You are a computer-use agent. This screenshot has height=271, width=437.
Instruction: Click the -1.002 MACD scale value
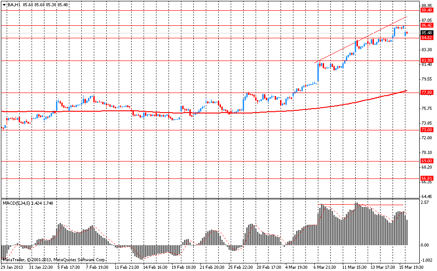(426, 260)
